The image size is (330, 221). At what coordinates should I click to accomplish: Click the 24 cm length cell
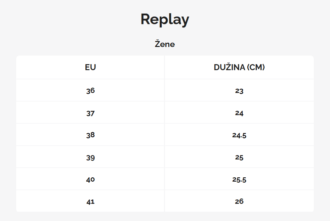239,113
